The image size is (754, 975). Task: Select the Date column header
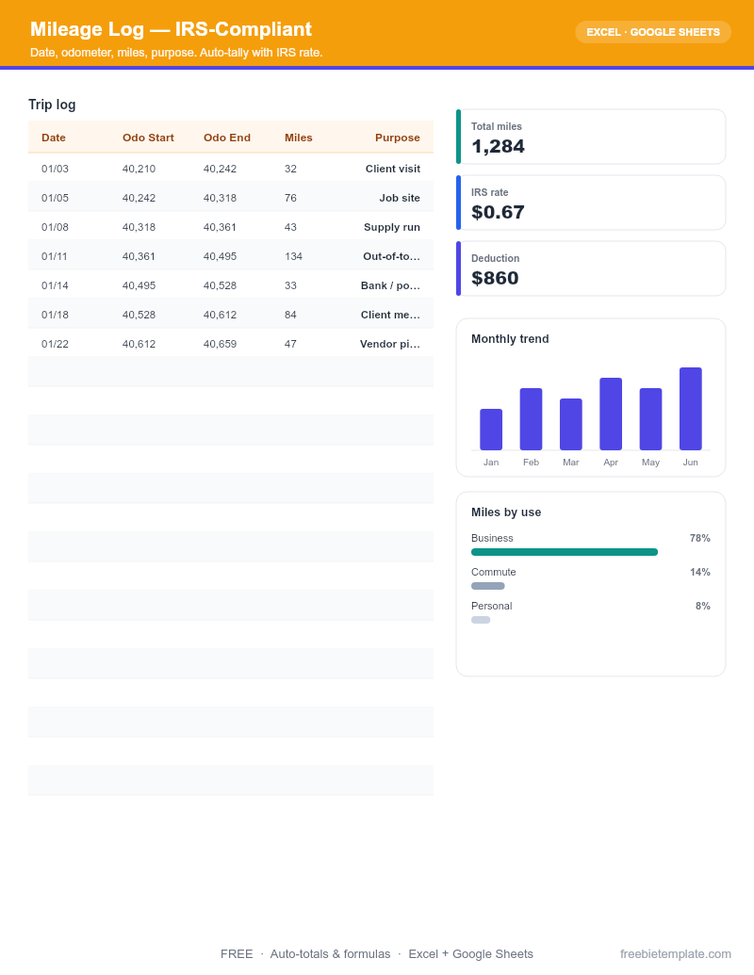coord(54,138)
